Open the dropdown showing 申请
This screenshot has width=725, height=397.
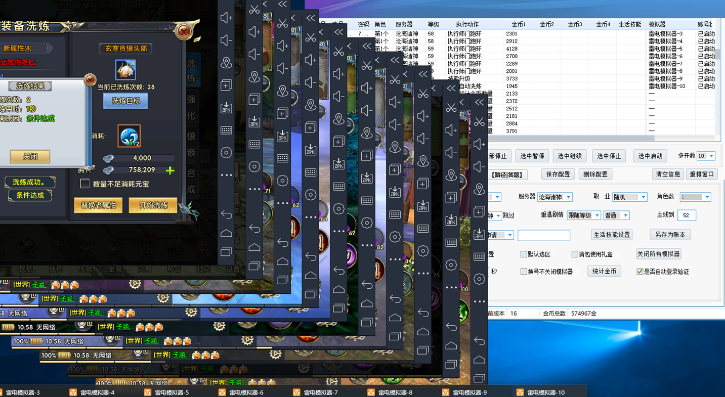[x=501, y=235]
